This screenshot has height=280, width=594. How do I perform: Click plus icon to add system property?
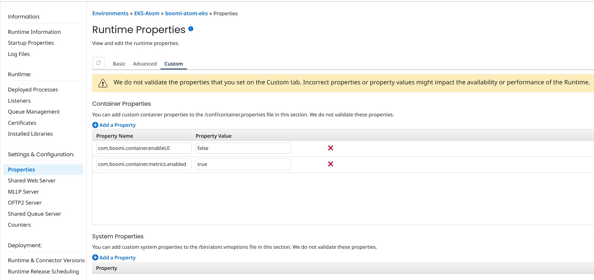coord(95,257)
